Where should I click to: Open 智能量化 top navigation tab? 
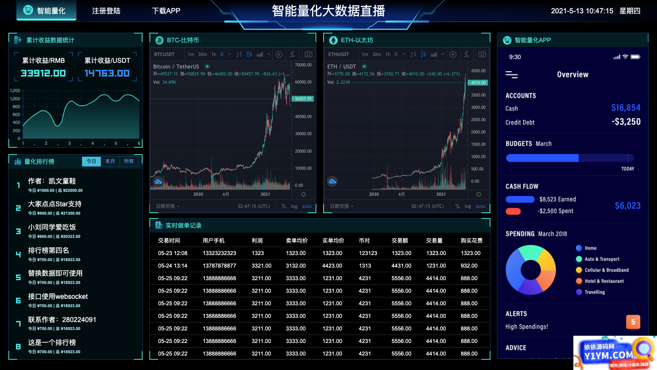pyautogui.click(x=46, y=10)
